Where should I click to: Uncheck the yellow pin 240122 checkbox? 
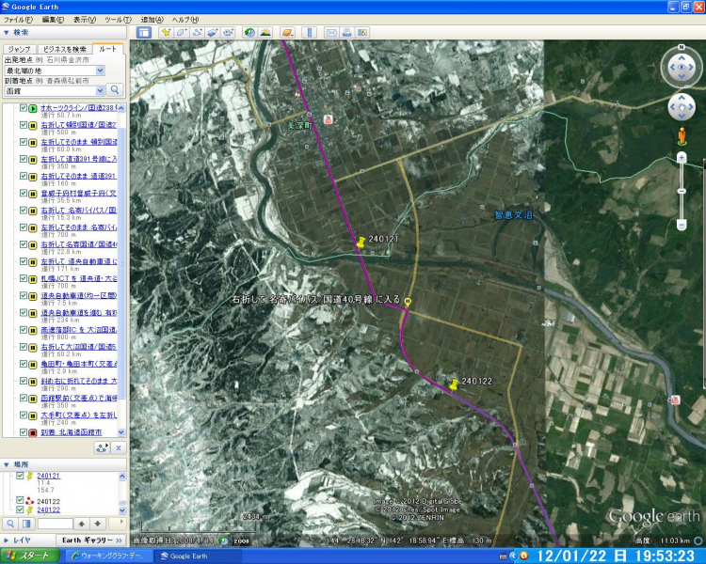20,509
